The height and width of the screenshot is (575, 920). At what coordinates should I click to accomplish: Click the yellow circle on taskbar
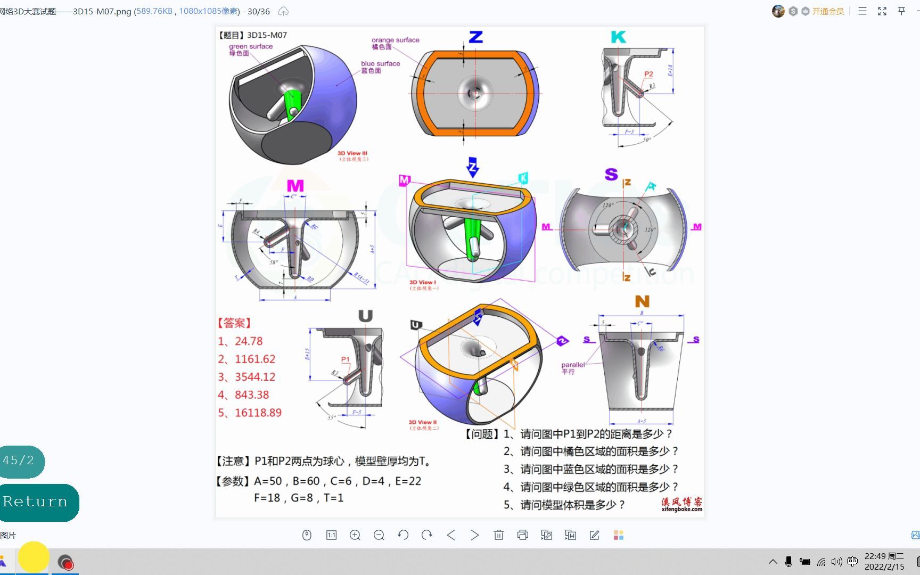(34, 557)
